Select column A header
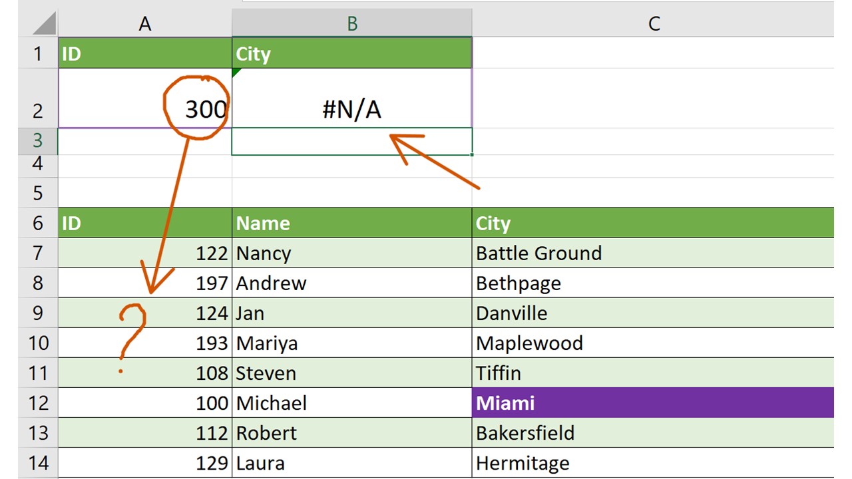852x479 pixels. pos(145,24)
